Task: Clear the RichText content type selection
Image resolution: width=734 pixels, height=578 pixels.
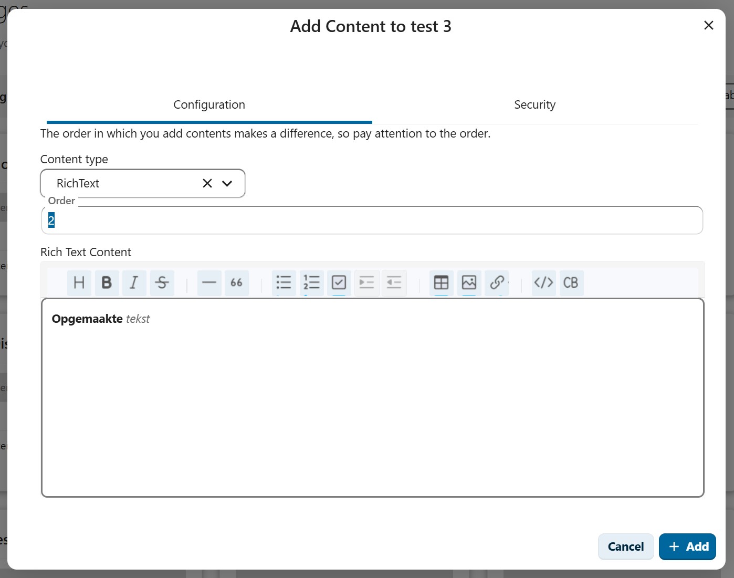Action: point(207,183)
